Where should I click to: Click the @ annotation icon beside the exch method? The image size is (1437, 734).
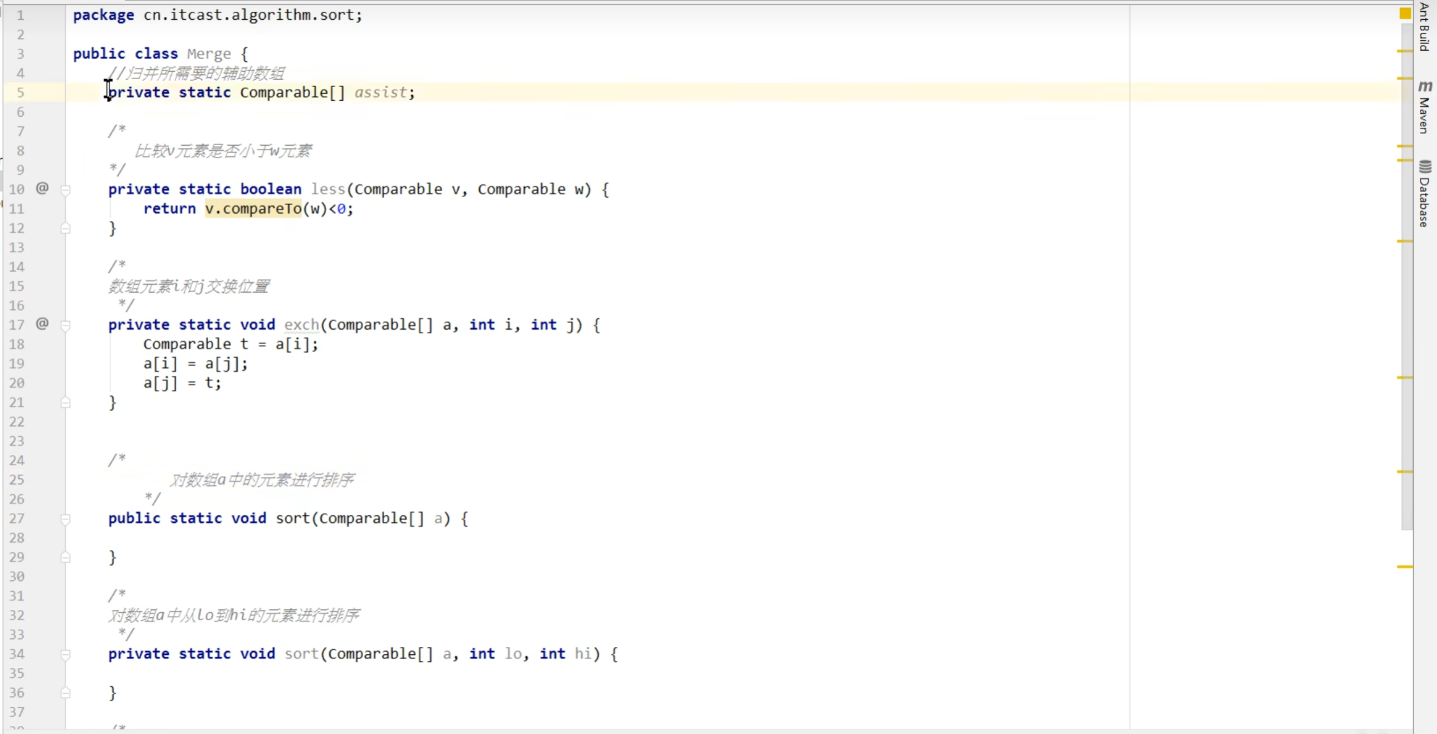[x=42, y=324]
